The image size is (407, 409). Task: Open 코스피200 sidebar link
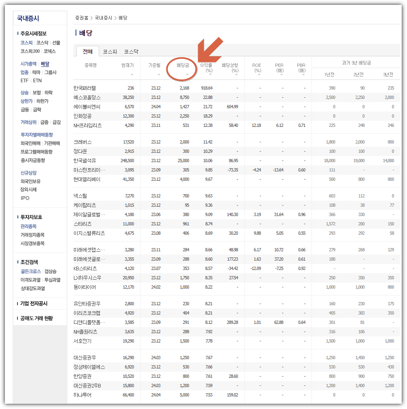[x=30, y=51]
